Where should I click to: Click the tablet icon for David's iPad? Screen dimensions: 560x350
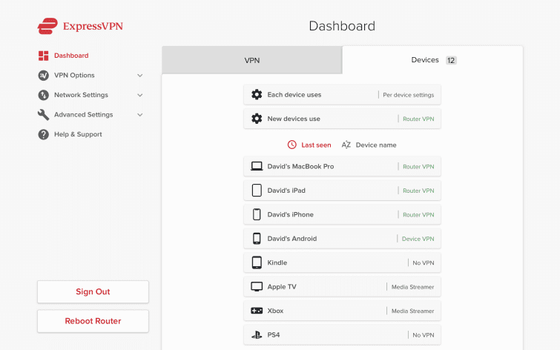coord(257,191)
